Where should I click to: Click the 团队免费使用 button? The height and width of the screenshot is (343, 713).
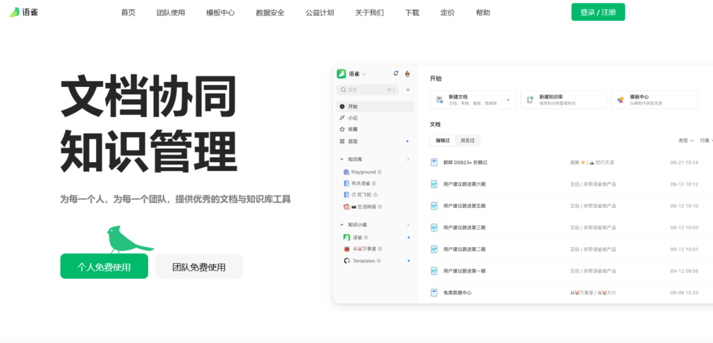pos(198,266)
